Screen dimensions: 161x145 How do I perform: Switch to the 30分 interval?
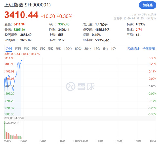88,49
